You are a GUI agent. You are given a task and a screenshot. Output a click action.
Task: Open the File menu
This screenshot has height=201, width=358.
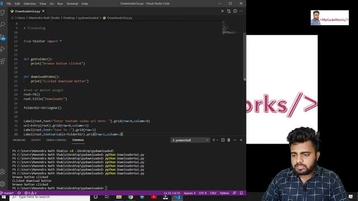(x=9, y=4)
